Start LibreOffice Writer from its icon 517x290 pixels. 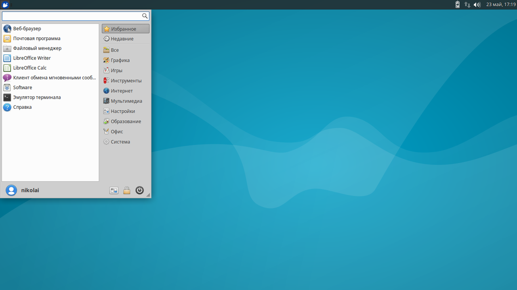[x=7, y=58]
